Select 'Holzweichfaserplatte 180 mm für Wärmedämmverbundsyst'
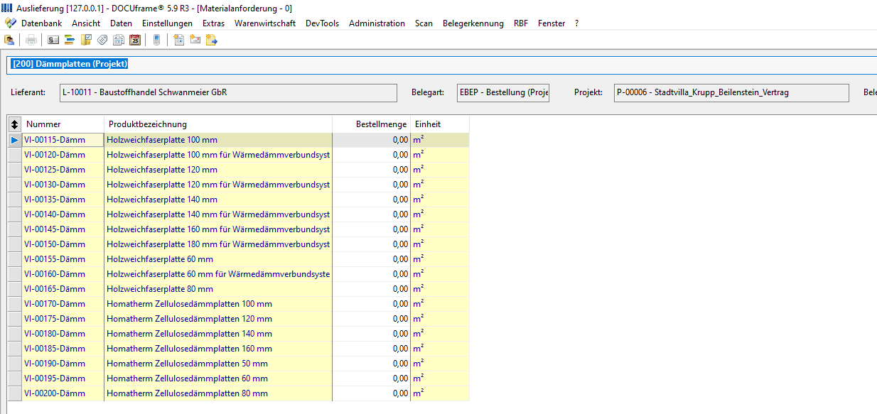Image resolution: width=877 pixels, height=414 pixels. coord(218,244)
